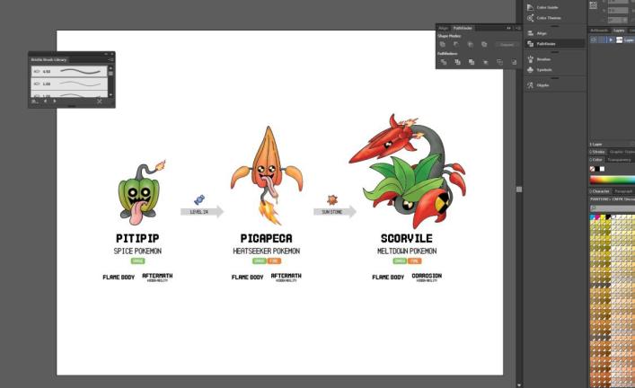Click the color spectrum bar

click(x=613, y=180)
